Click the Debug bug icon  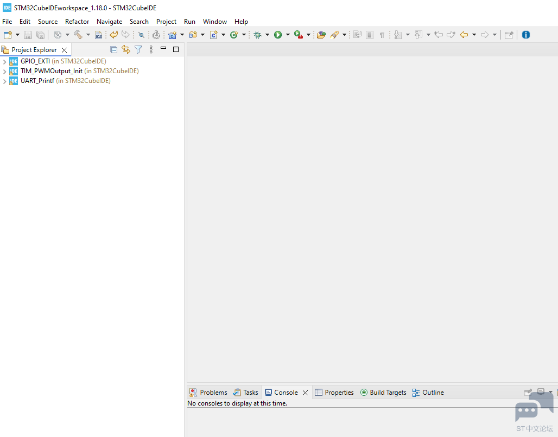pos(258,35)
